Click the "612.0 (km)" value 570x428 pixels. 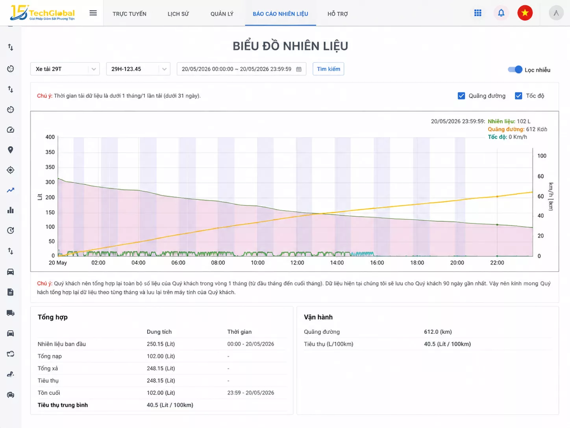(x=438, y=332)
